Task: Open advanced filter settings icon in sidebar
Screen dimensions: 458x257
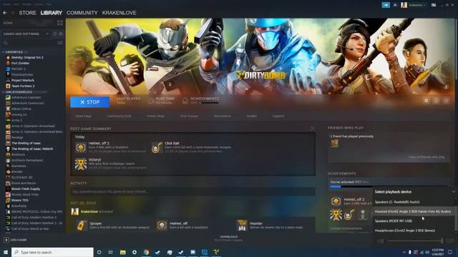Action: click(60, 43)
